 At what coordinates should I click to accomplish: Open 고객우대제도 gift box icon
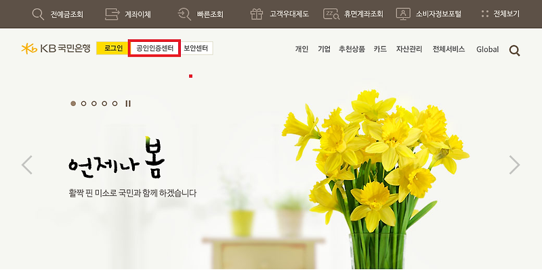pos(257,14)
